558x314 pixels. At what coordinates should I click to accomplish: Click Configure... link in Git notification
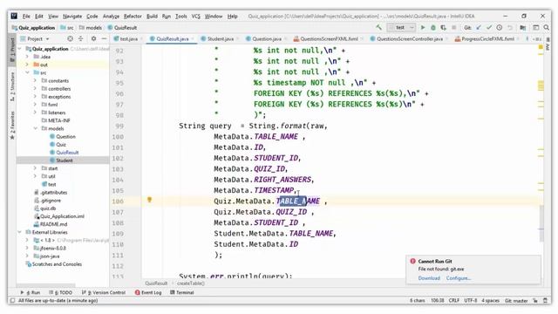(459, 278)
